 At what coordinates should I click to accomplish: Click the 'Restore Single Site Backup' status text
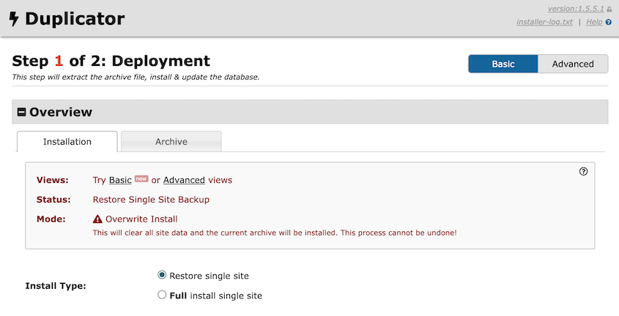pos(151,200)
